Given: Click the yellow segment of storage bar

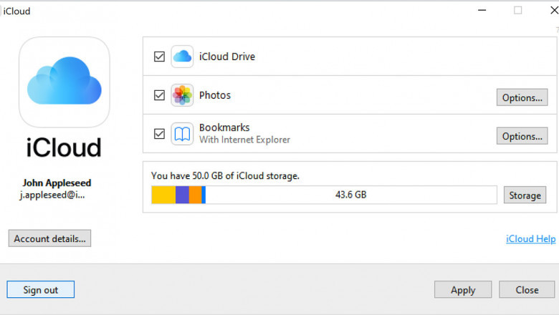Looking at the screenshot, I should click(163, 195).
